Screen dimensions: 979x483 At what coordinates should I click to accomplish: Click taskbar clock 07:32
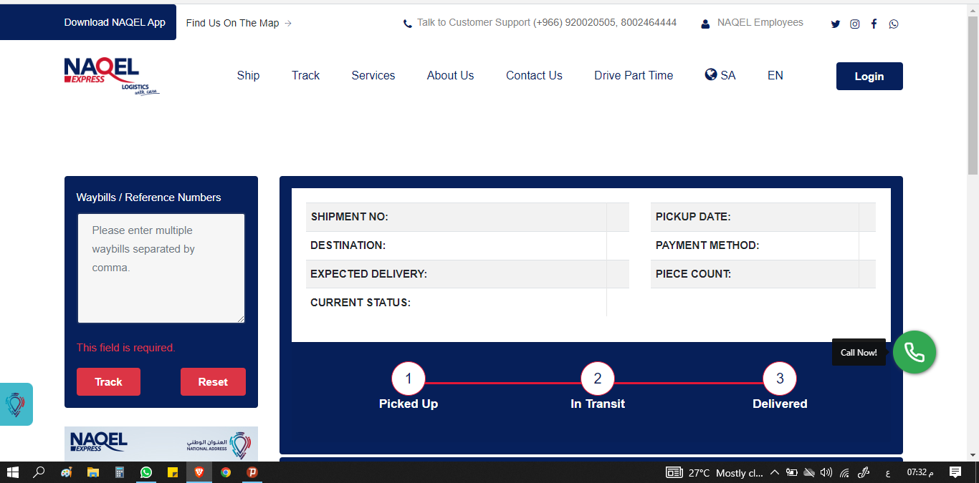(920, 472)
